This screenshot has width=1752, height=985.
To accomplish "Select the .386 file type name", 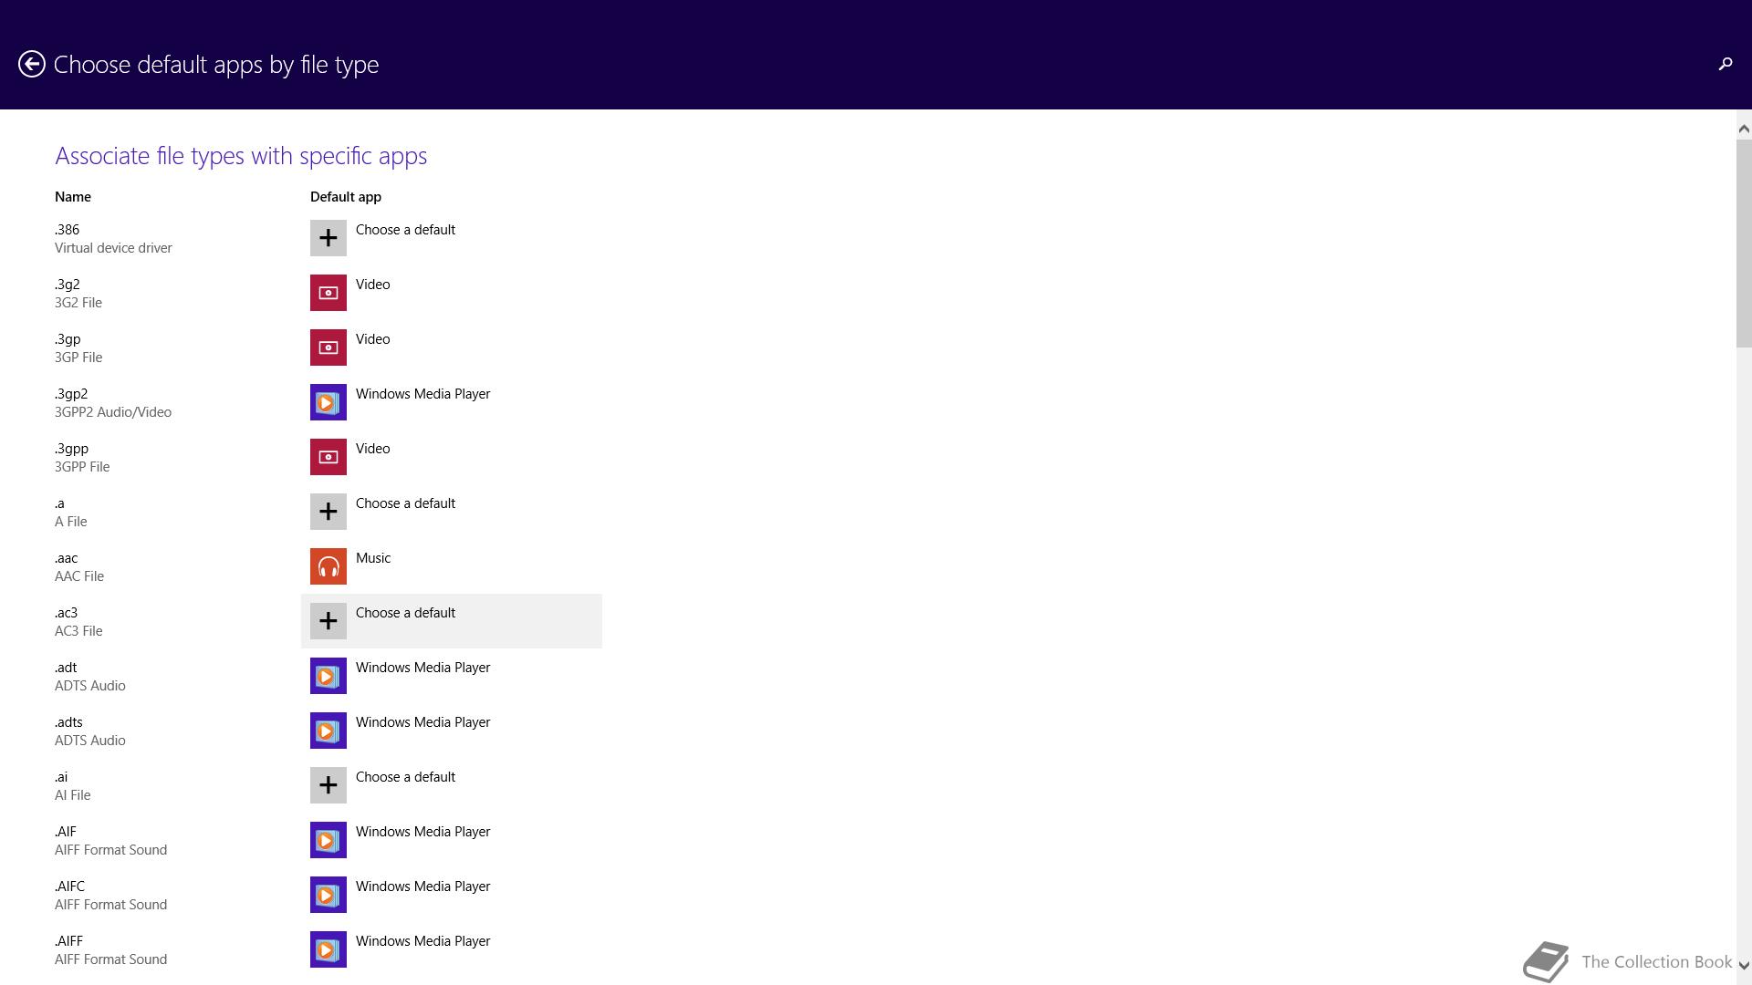I will click(x=67, y=230).
